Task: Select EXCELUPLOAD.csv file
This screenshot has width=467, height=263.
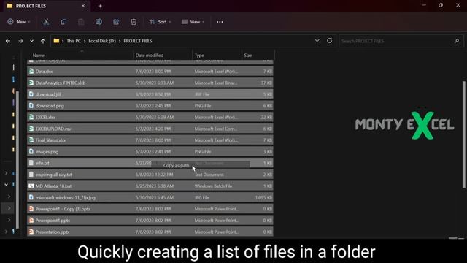Action: [x=150, y=129]
